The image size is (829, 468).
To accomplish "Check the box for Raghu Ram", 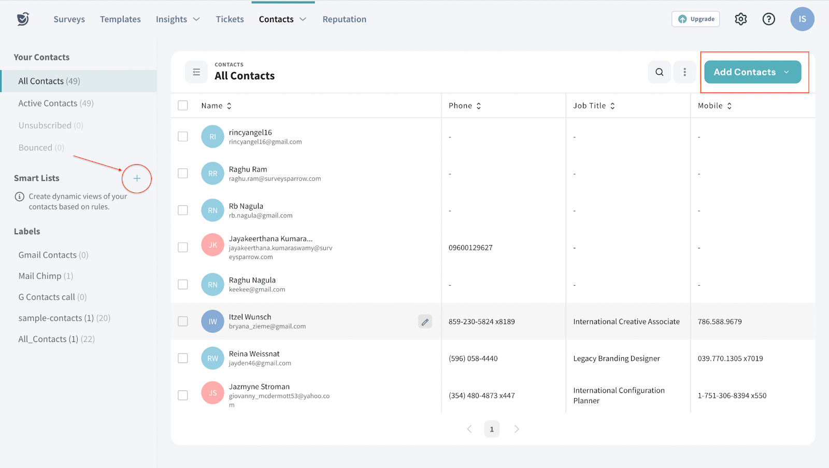I will click(x=183, y=174).
